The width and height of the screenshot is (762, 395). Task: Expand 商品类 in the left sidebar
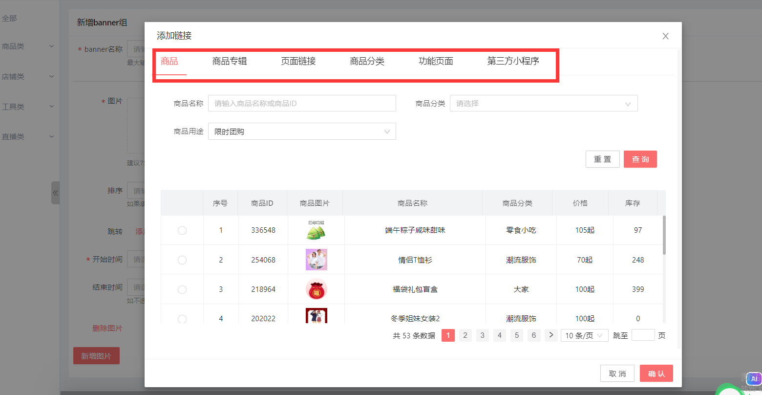pyautogui.click(x=28, y=46)
